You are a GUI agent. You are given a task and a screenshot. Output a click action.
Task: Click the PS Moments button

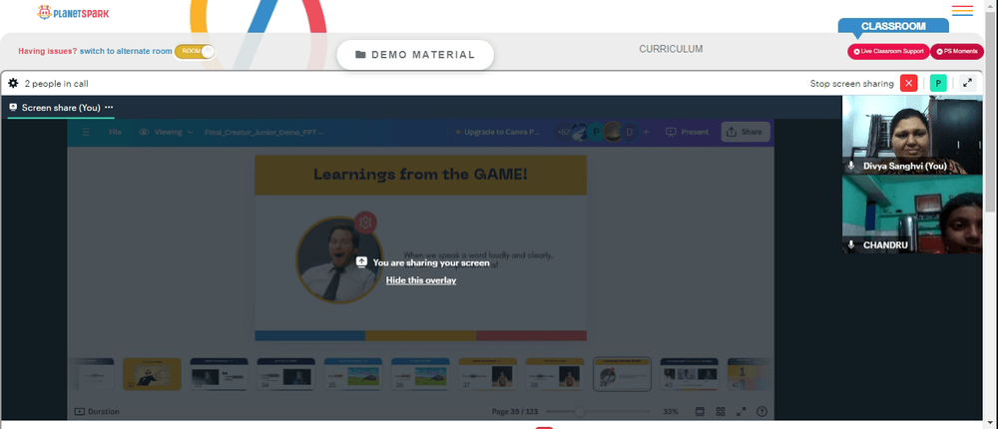tap(957, 52)
